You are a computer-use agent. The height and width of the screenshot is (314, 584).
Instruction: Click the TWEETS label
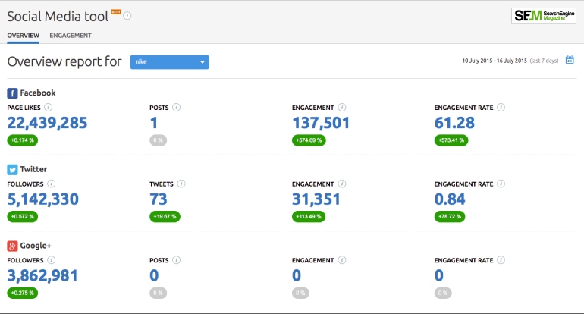162,184
